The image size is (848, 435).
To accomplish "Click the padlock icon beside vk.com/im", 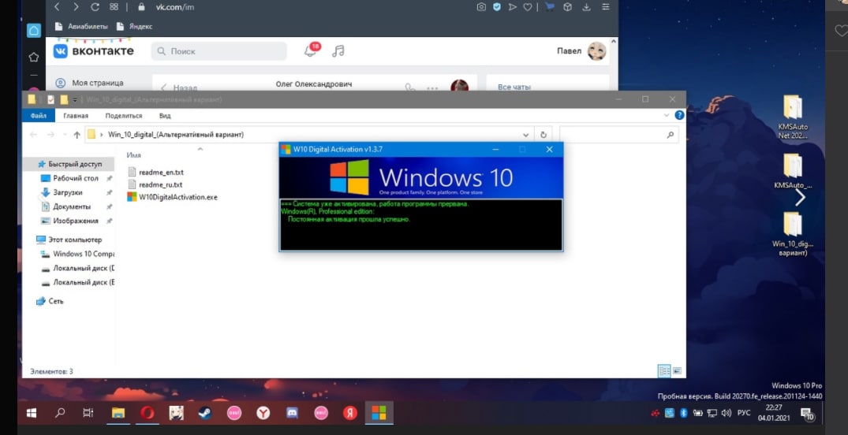I will point(142,7).
